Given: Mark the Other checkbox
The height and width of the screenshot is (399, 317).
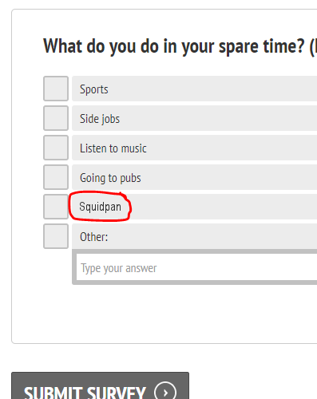Looking at the screenshot, I should [56, 236].
